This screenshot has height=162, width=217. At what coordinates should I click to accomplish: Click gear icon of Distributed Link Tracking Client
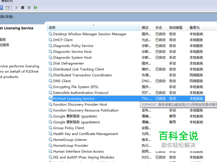[x=50, y=69]
